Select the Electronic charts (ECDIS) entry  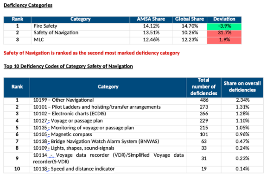[70, 114]
